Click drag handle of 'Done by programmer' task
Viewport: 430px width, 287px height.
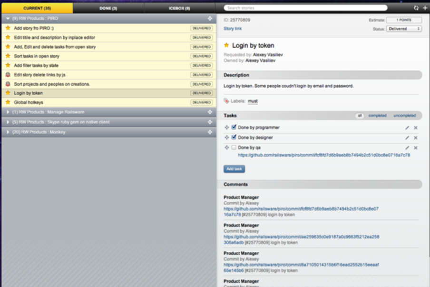pyautogui.click(x=226, y=127)
